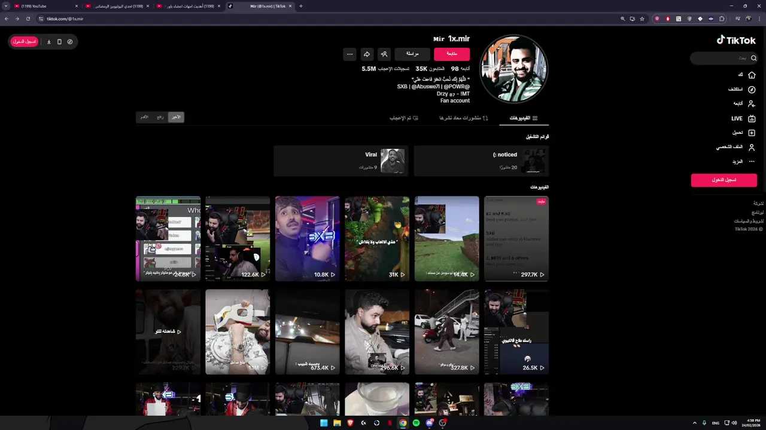Click the share arrow icon on profile
This screenshot has width=766, height=430.
367,54
